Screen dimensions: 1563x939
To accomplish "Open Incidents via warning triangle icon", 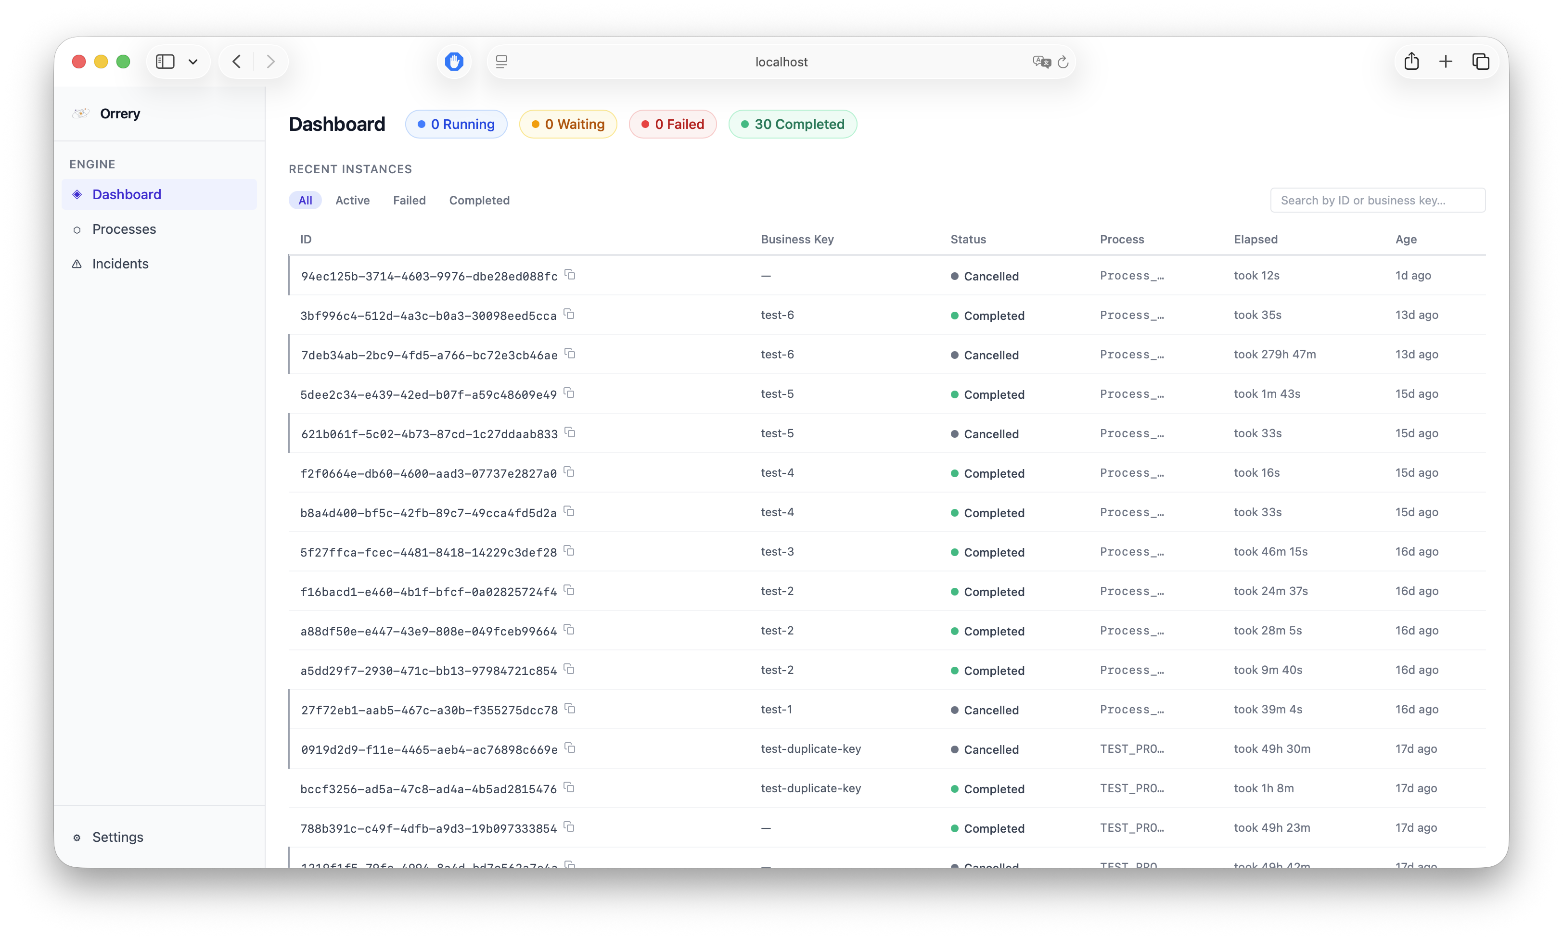I will (x=77, y=264).
